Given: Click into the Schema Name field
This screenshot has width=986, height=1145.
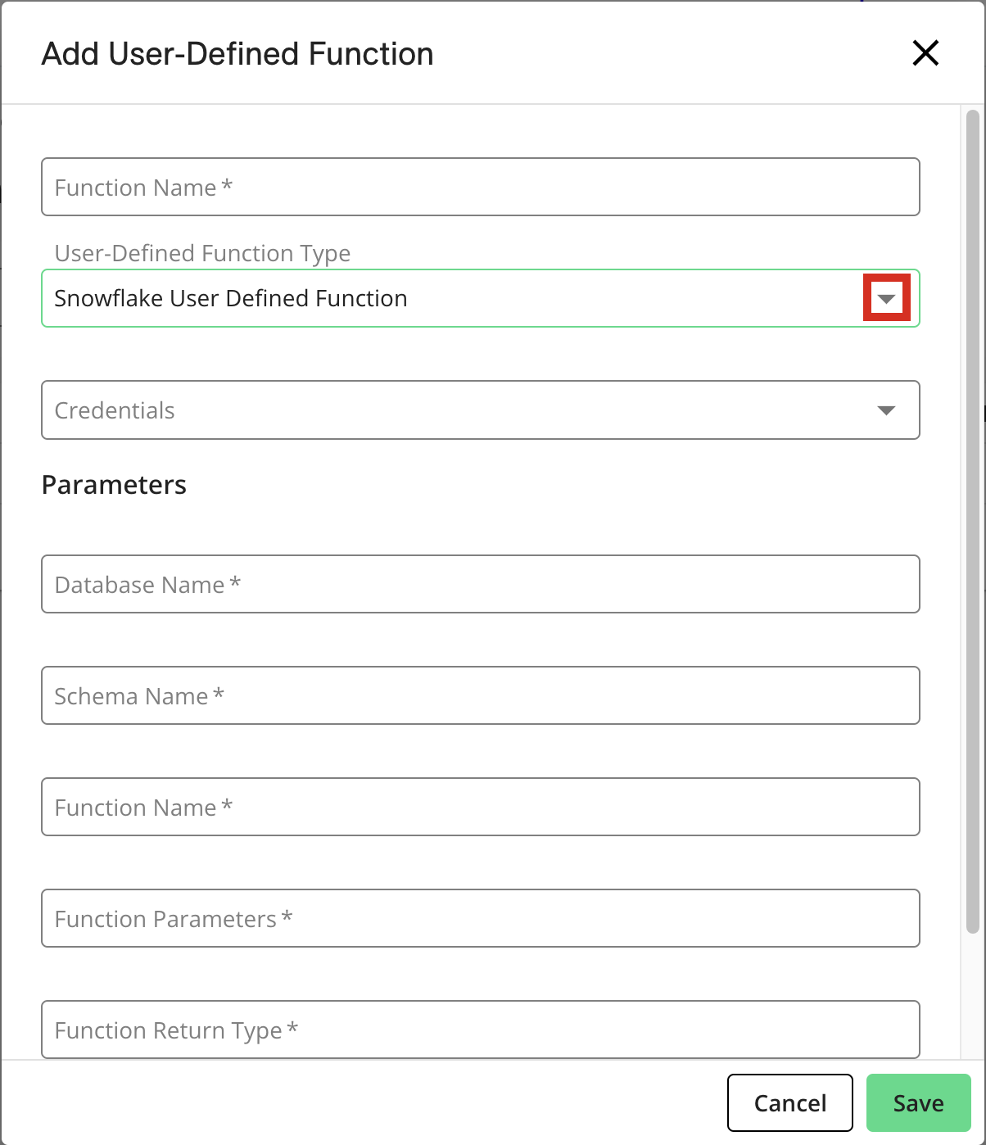Looking at the screenshot, I should (x=480, y=696).
